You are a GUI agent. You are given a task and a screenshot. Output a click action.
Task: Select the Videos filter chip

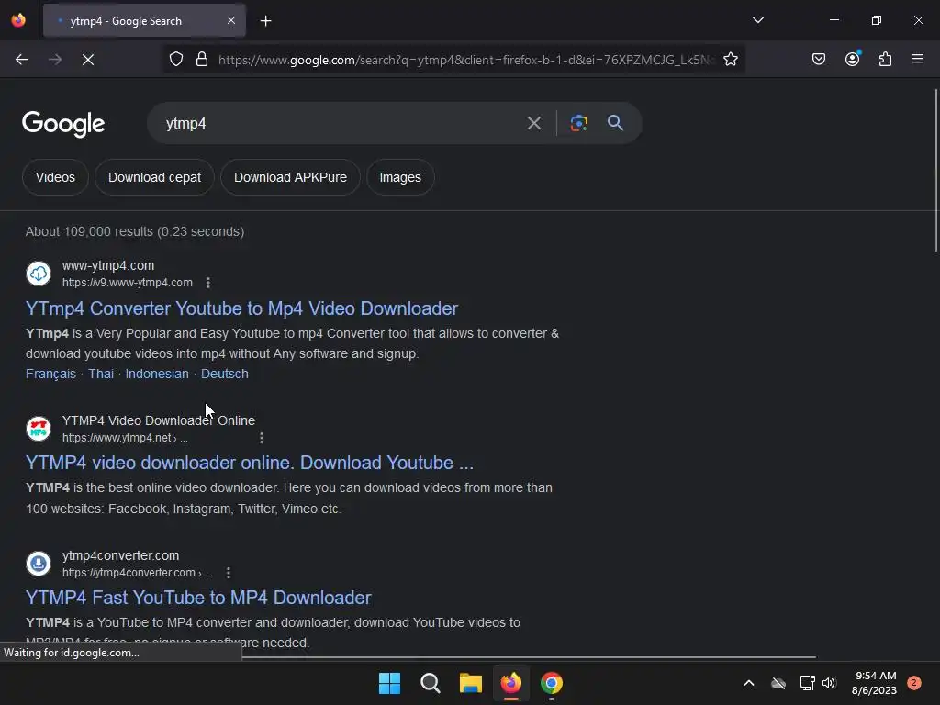coord(55,177)
